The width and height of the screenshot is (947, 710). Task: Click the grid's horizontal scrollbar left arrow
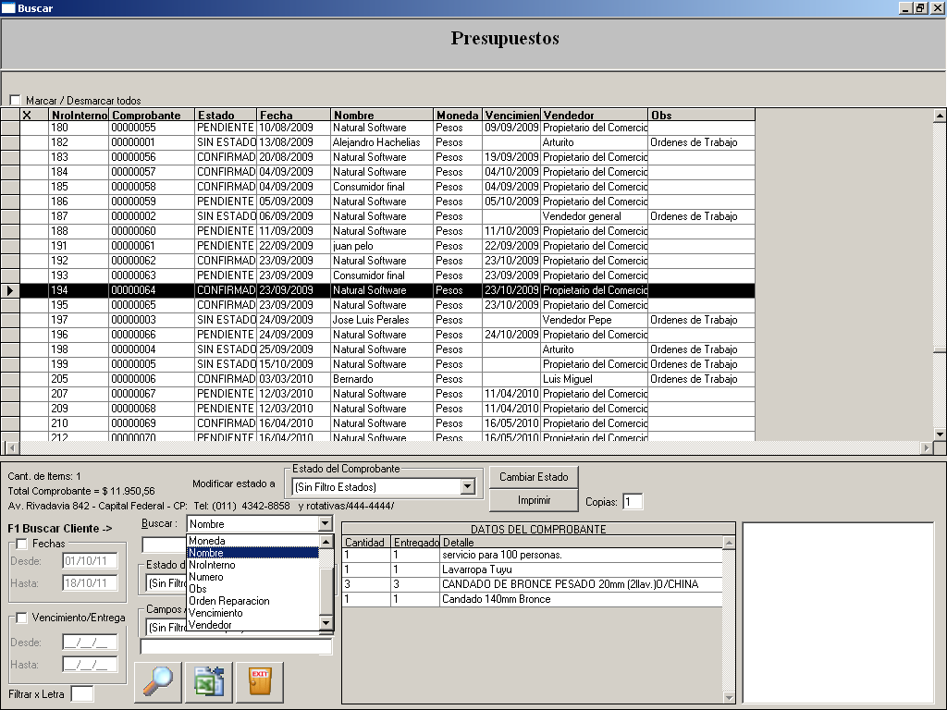(11, 448)
